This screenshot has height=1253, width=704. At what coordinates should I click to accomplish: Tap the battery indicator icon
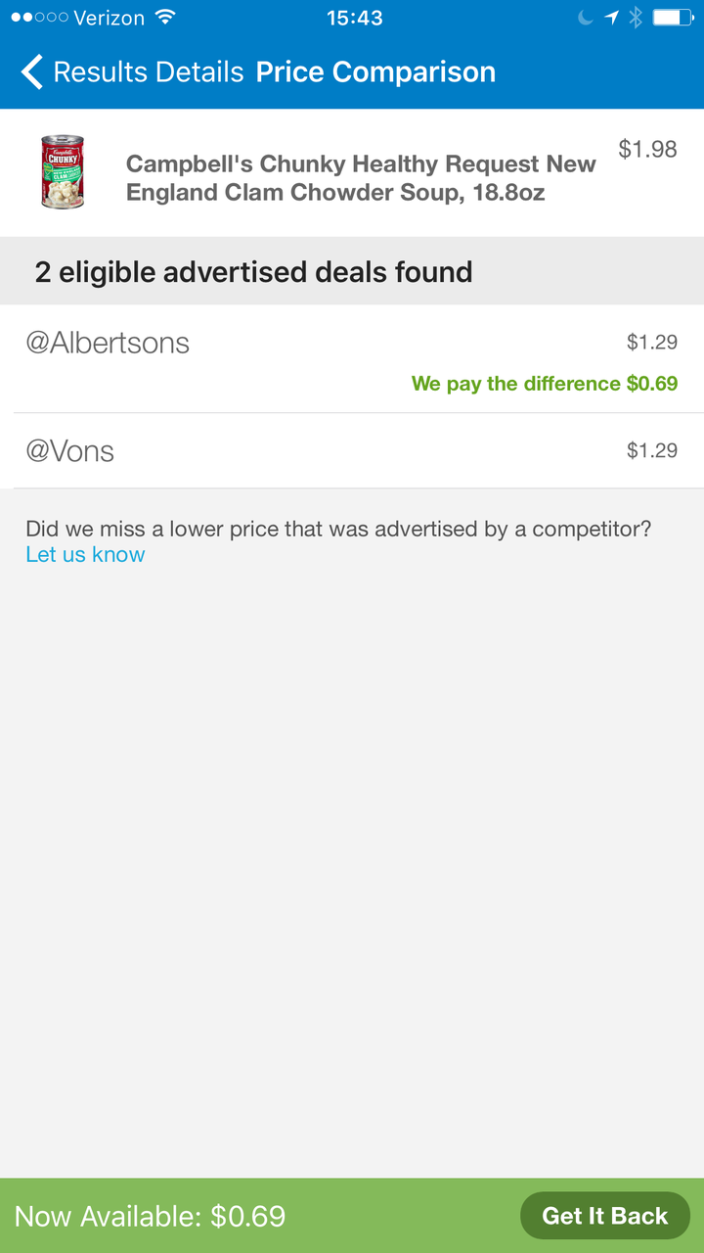click(x=673, y=18)
